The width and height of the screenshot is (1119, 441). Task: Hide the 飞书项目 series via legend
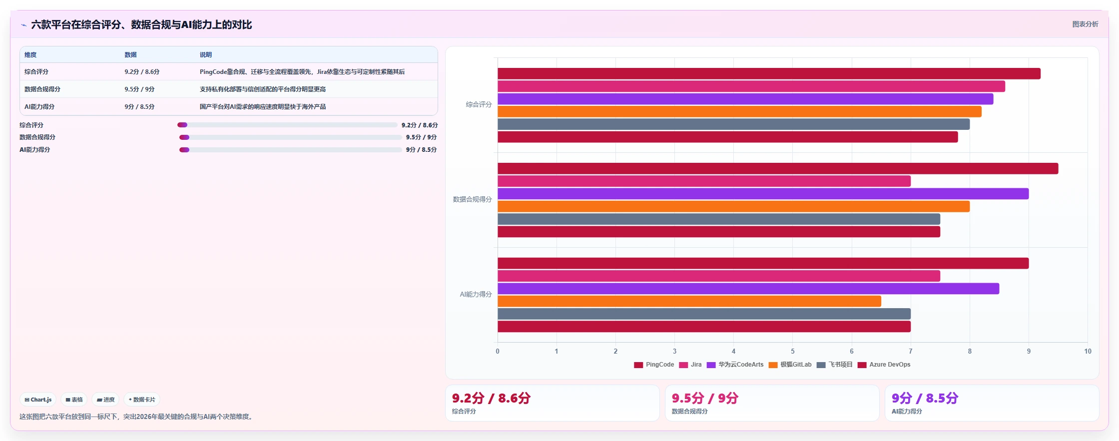[x=835, y=365]
